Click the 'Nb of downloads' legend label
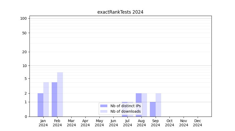Image resolution: width=235 pixels, height=131 pixels. click(x=125, y=111)
